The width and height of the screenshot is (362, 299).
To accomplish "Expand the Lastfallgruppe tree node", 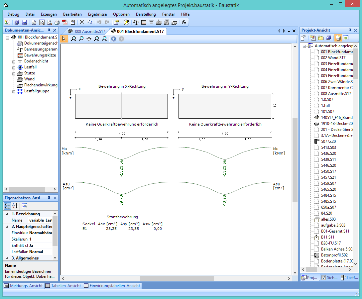I will pos(14,92).
